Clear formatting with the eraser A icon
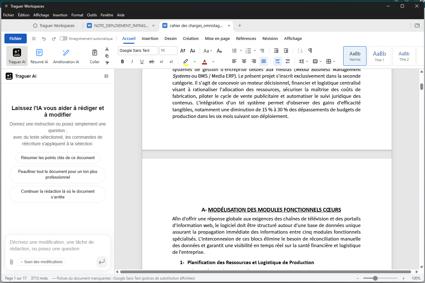This screenshot has height=283, width=425. tap(220, 51)
